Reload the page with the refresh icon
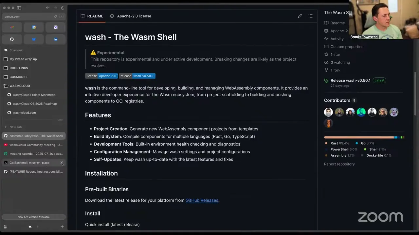Image resolution: width=419 pixels, height=235 pixels. (62, 8)
